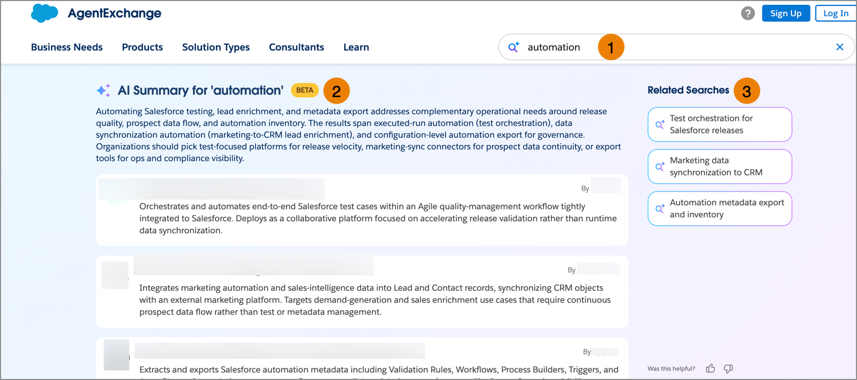Viewport: 857px width, 380px height.
Task: Click the thumbs down icon
Action: point(728,368)
